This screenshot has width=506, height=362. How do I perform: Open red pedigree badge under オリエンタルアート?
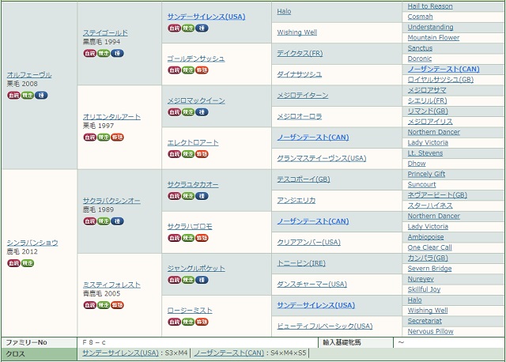coord(89,137)
